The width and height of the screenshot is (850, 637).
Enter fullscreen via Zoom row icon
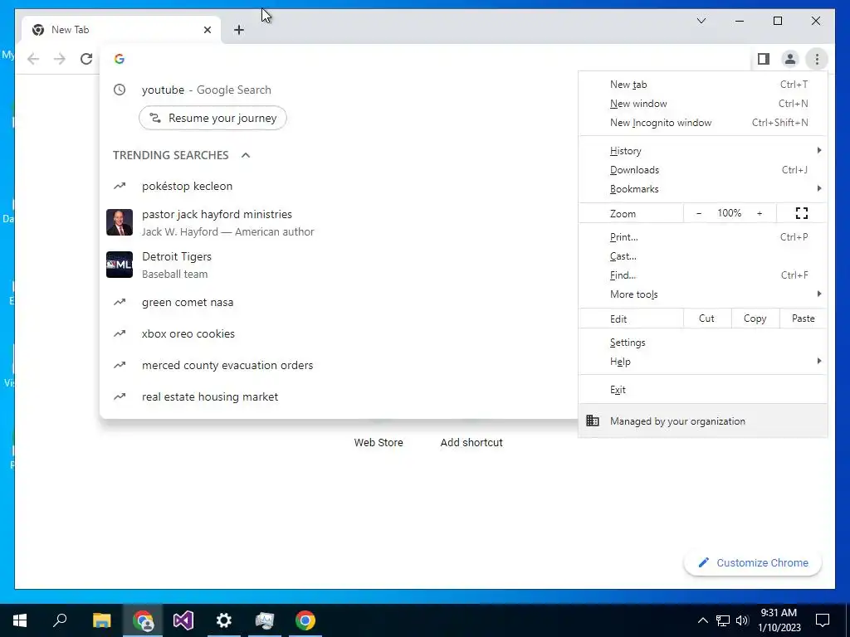(802, 213)
